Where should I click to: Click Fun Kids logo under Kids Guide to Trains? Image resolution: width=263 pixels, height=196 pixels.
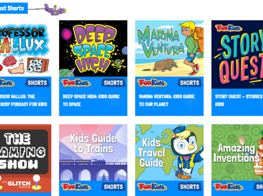pos(76,187)
